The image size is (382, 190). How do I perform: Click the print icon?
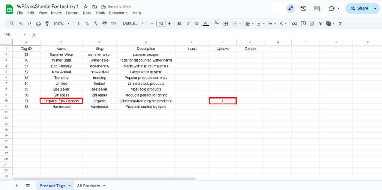pyautogui.click(x=38, y=23)
